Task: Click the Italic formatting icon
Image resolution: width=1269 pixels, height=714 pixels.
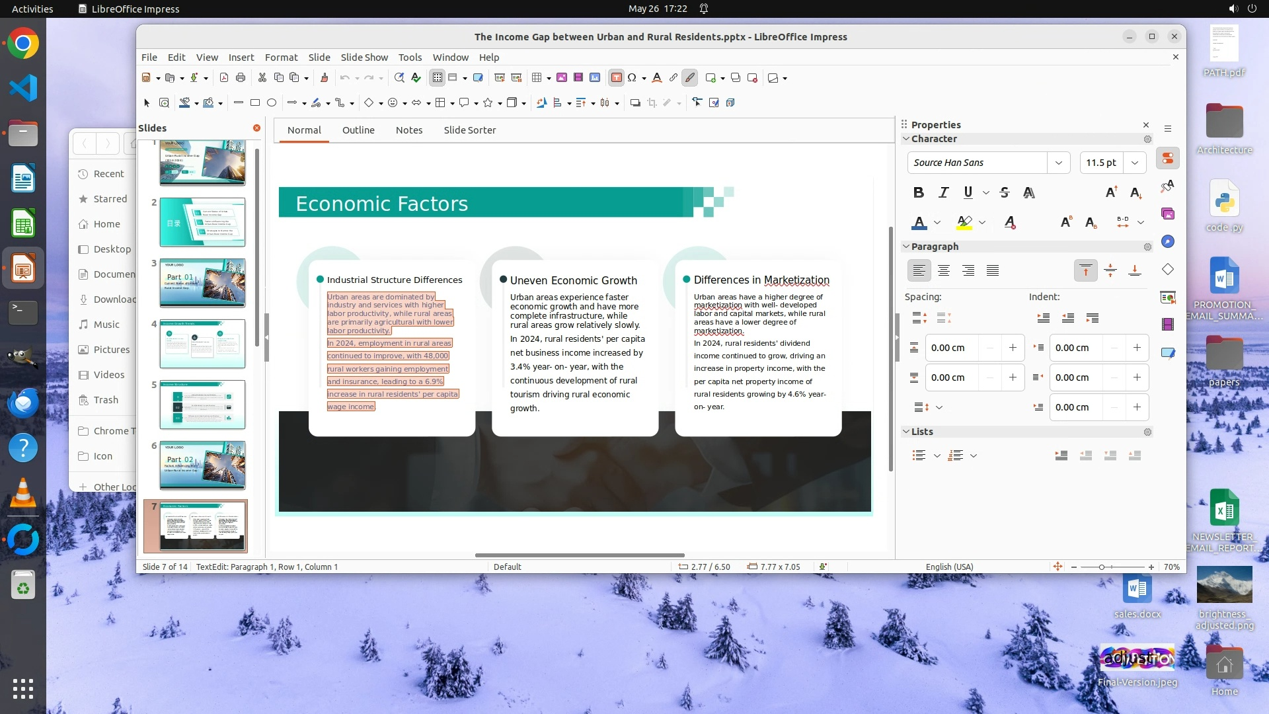Action: (943, 192)
